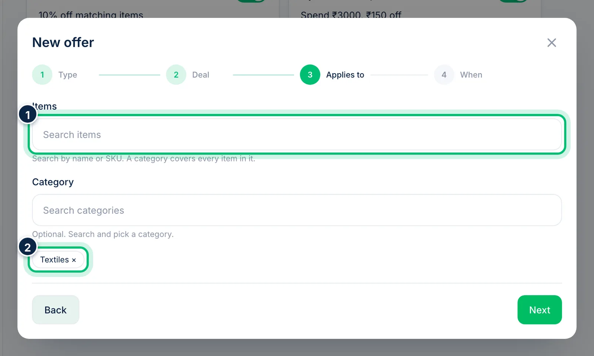
Task: Click the 'Search by name or SKU' hint text
Action: (x=144, y=159)
